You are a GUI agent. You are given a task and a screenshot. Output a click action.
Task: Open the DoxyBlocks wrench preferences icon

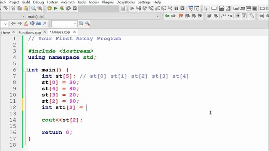(252, 16)
